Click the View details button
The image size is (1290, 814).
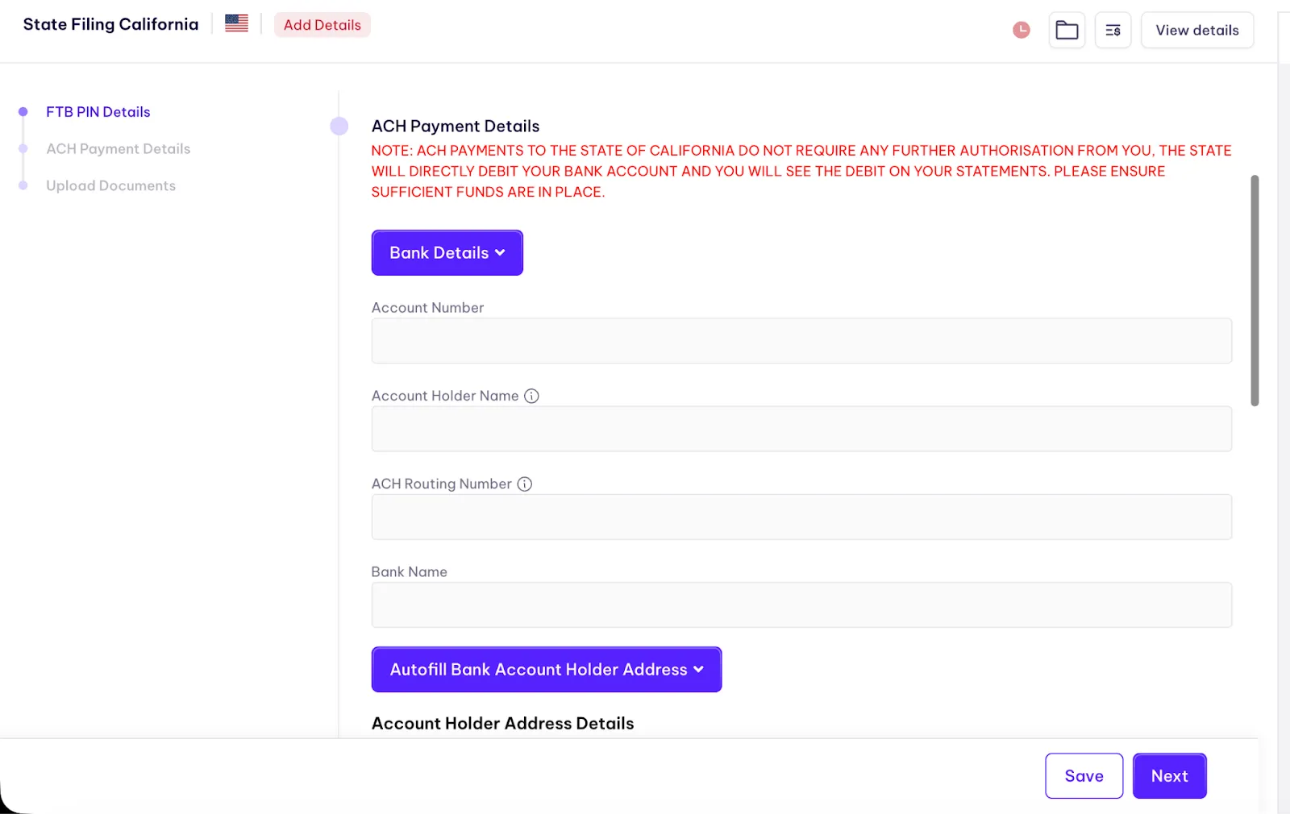tap(1197, 30)
